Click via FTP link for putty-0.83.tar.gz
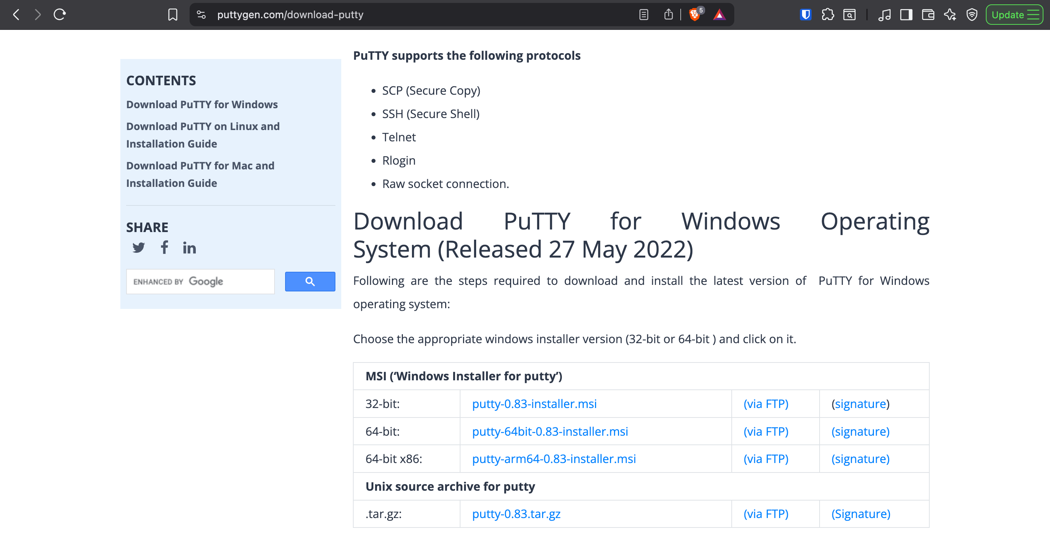 tap(766, 514)
